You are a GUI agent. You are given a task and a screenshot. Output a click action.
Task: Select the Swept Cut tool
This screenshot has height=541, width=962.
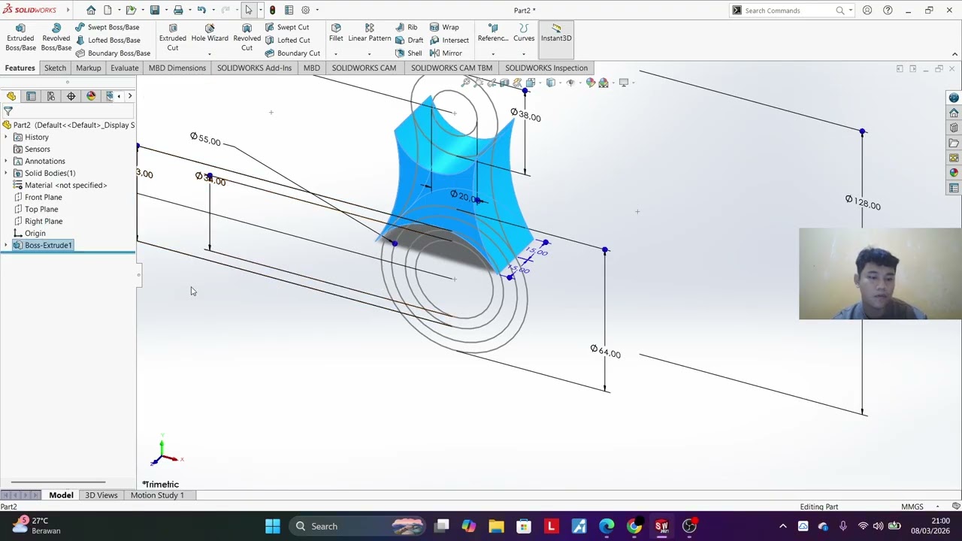tap(287, 27)
